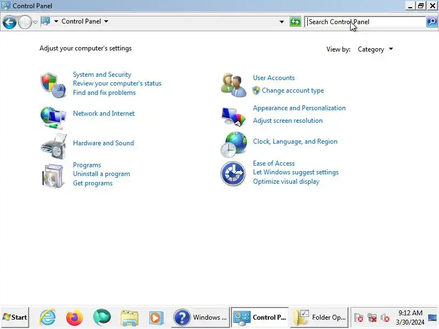439x329 pixels.
Task: Expand the recent pages dropdown arrow
Action: [35, 22]
